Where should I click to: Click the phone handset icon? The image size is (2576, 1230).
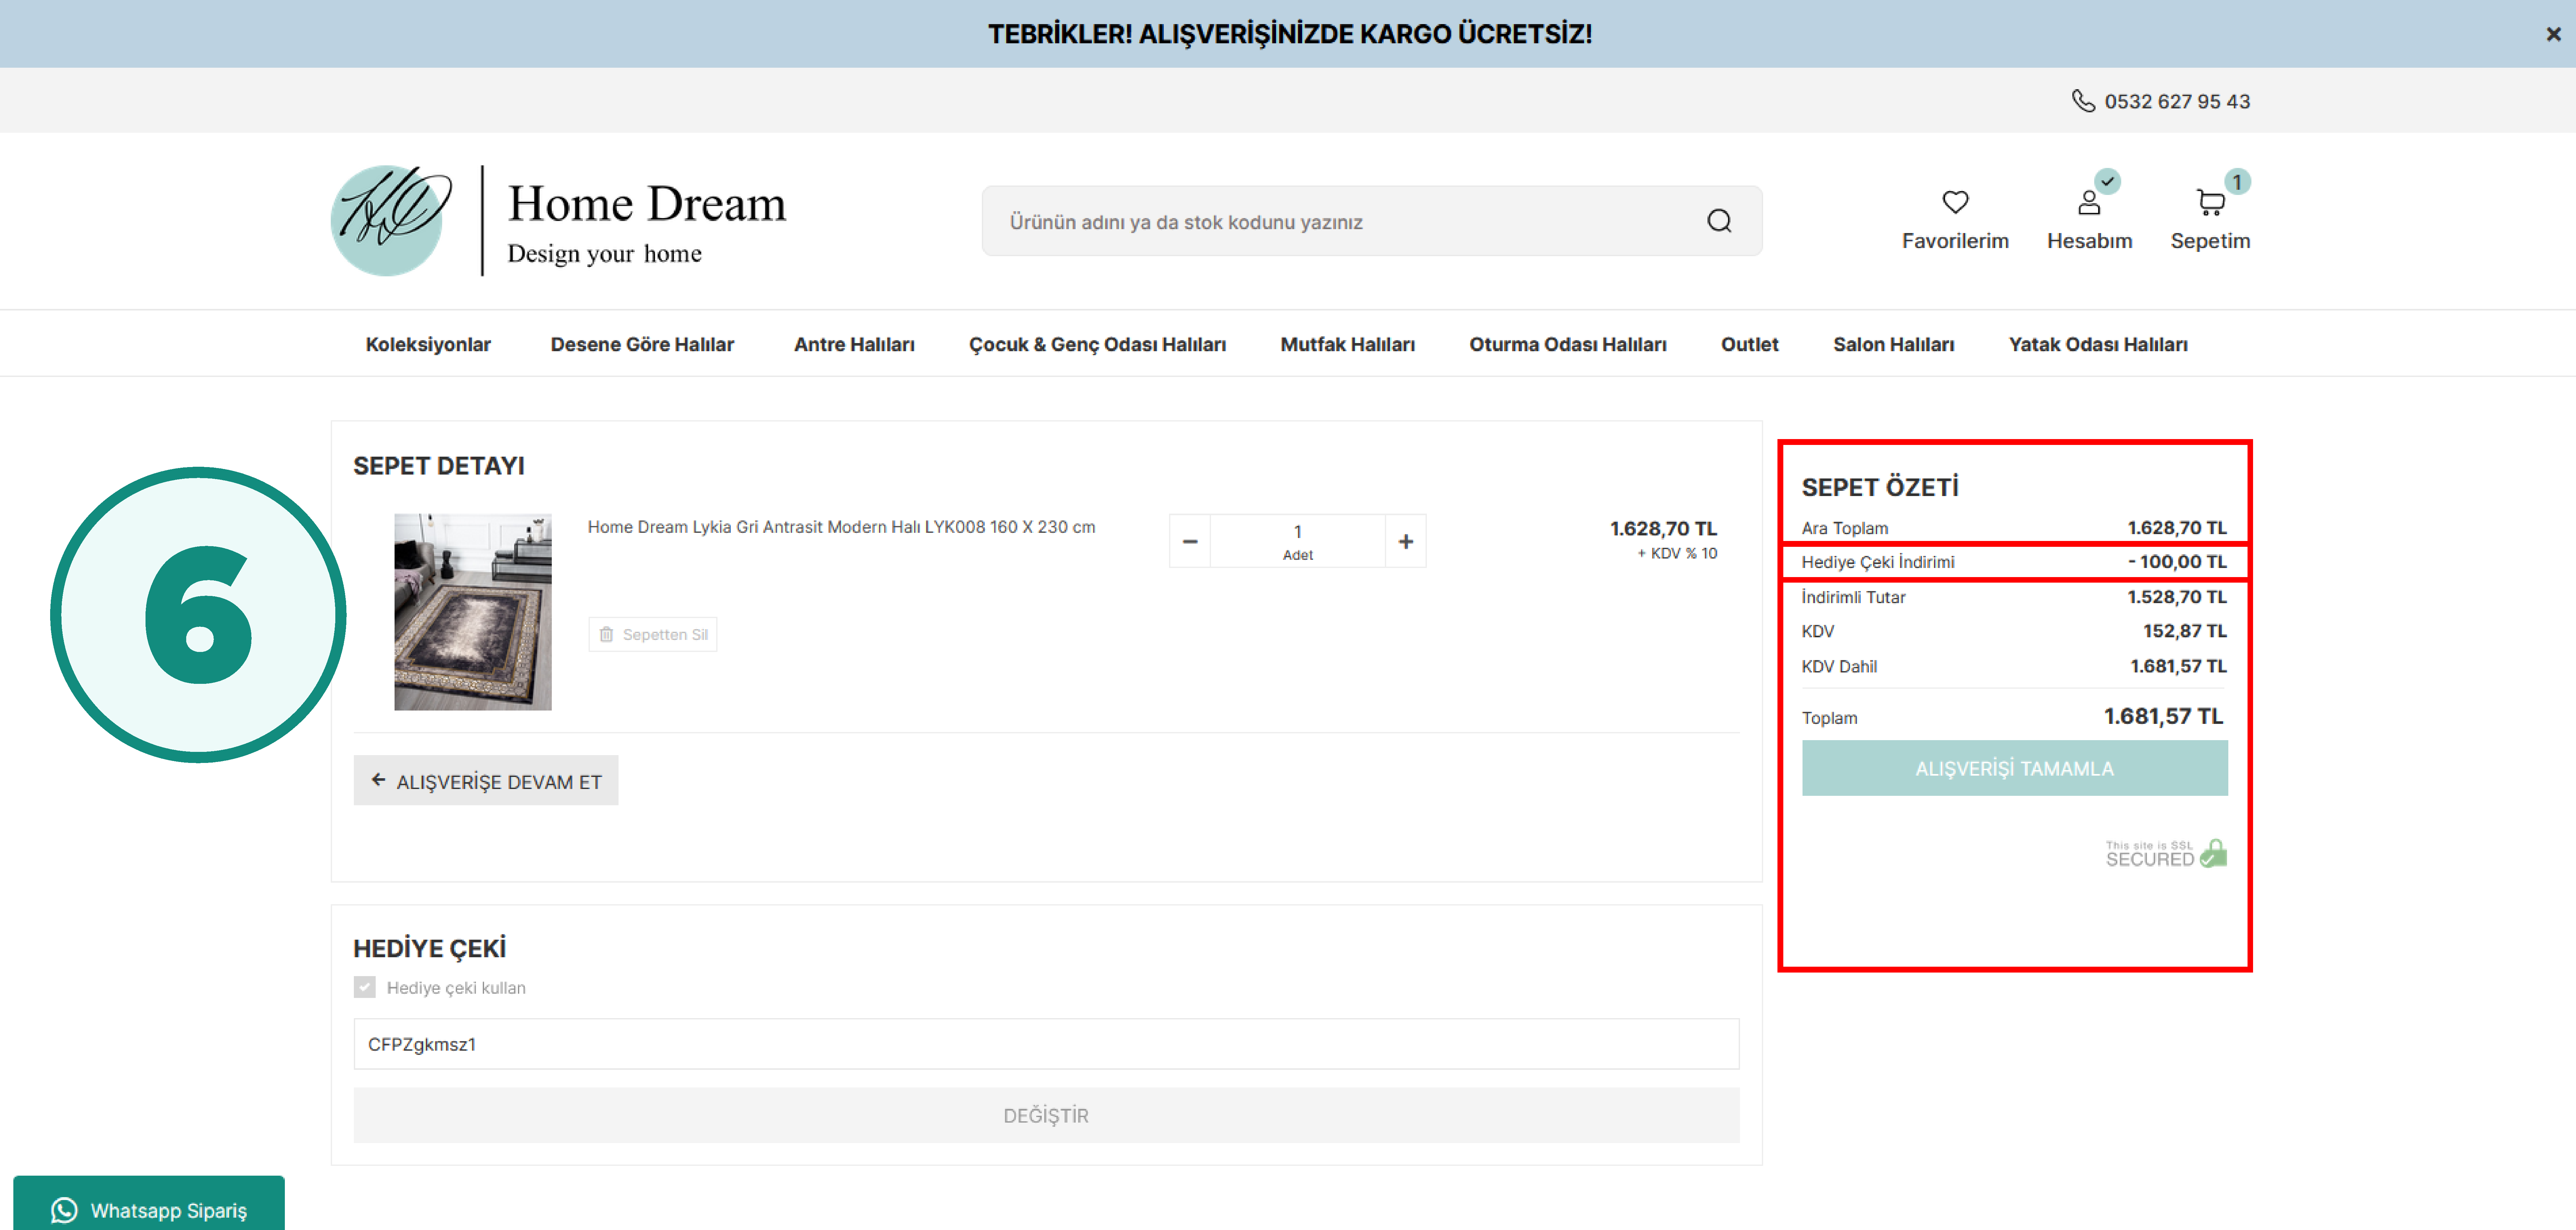pos(2083,101)
